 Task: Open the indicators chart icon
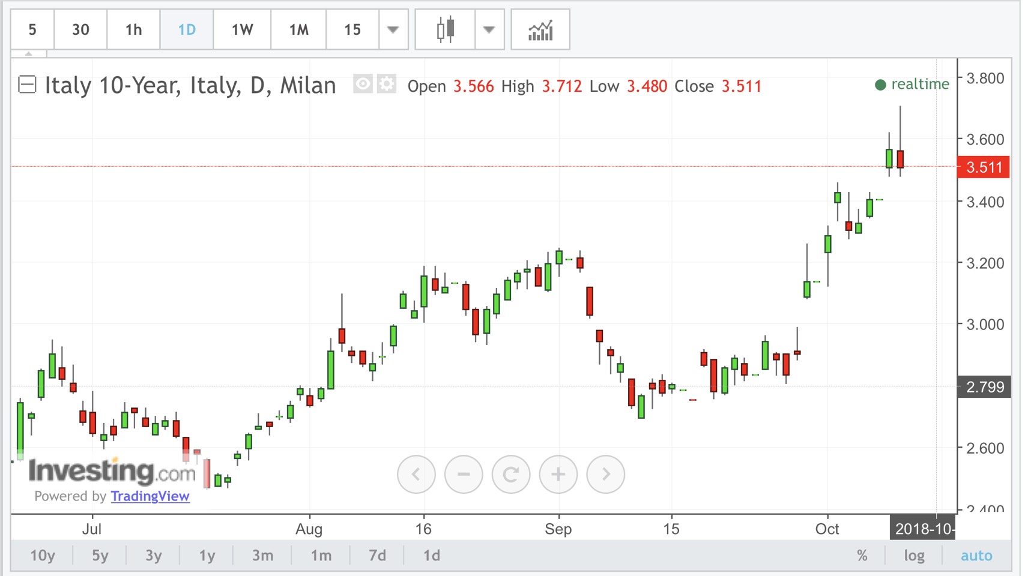click(540, 29)
